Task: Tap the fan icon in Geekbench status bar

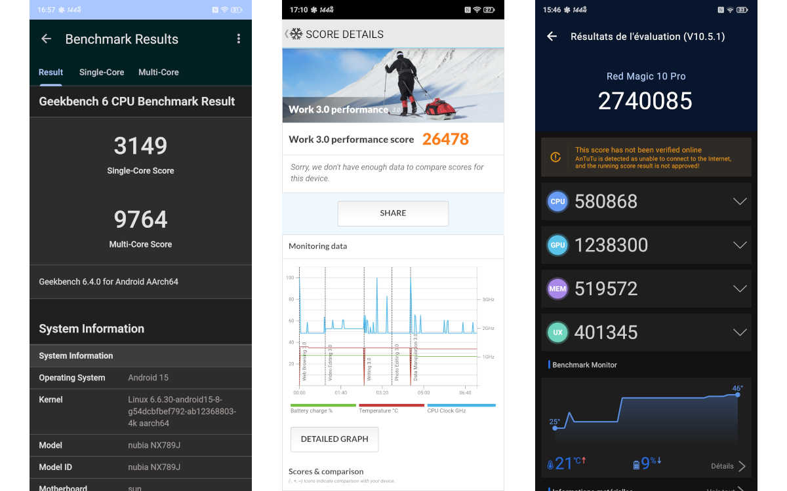Action: point(61,10)
